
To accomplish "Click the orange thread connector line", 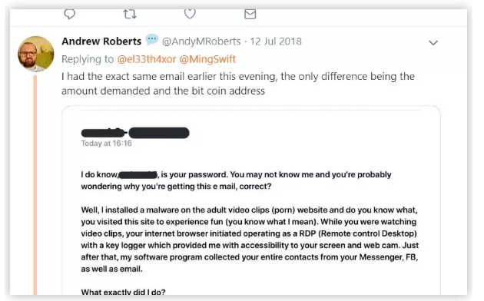I will [x=35, y=185].
